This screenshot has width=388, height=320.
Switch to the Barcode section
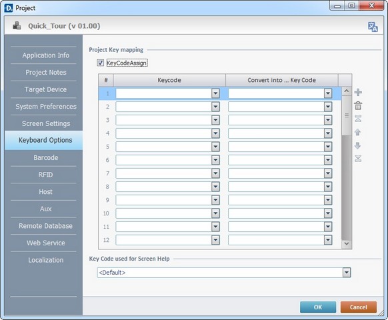click(x=46, y=157)
